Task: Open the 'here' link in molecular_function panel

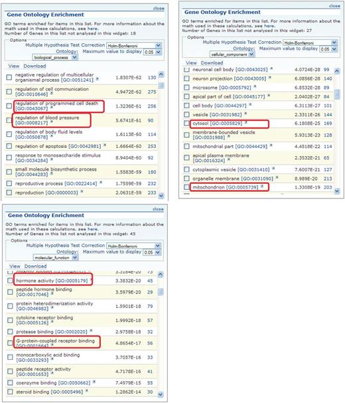Action: [92, 229]
